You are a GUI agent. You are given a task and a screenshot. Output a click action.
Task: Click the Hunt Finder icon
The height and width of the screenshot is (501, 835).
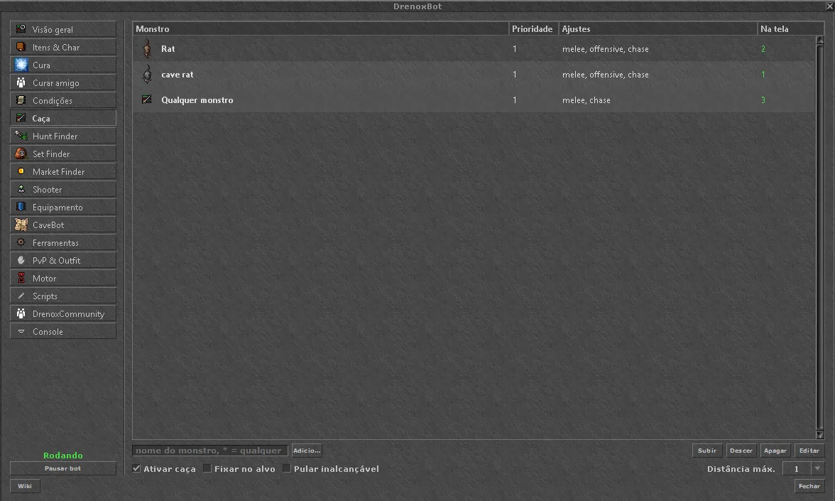pos(21,136)
